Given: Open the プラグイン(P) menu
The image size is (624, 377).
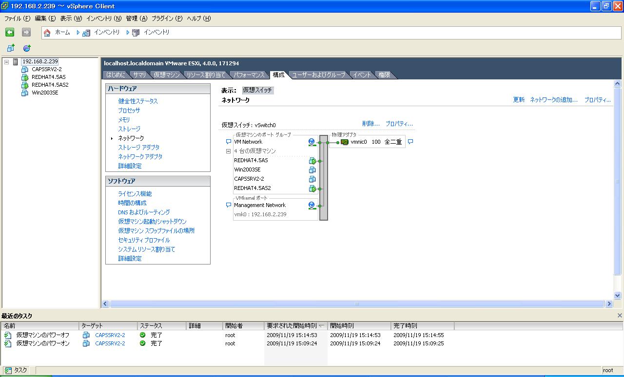Looking at the screenshot, I should click(167, 19).
